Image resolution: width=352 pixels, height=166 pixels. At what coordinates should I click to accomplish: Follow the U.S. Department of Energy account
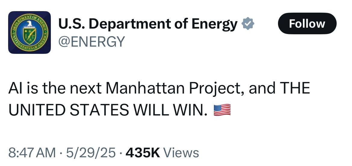[307, 23]
